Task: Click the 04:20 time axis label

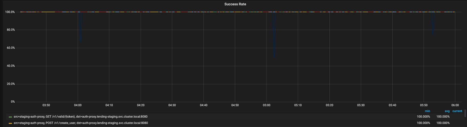Action: click(x=141, y=105)
